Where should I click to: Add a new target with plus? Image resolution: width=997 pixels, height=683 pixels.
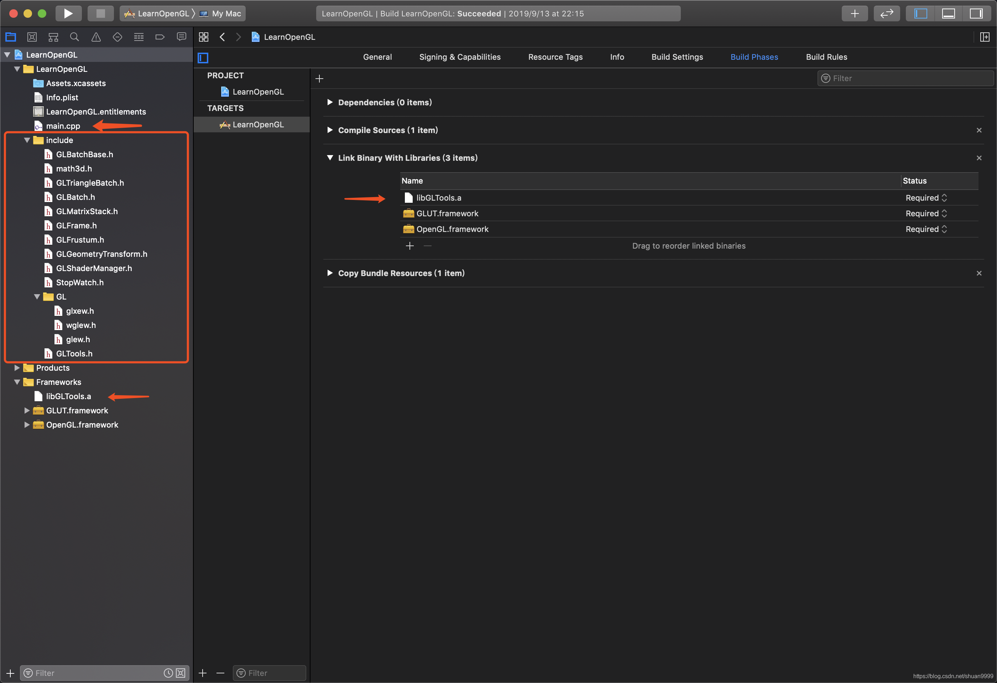[203, 673]
